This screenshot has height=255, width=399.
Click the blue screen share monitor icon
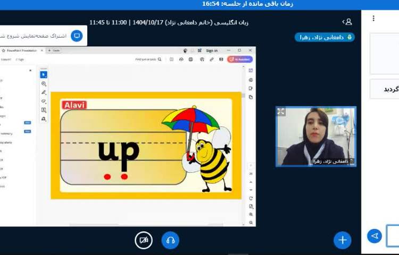77,36
